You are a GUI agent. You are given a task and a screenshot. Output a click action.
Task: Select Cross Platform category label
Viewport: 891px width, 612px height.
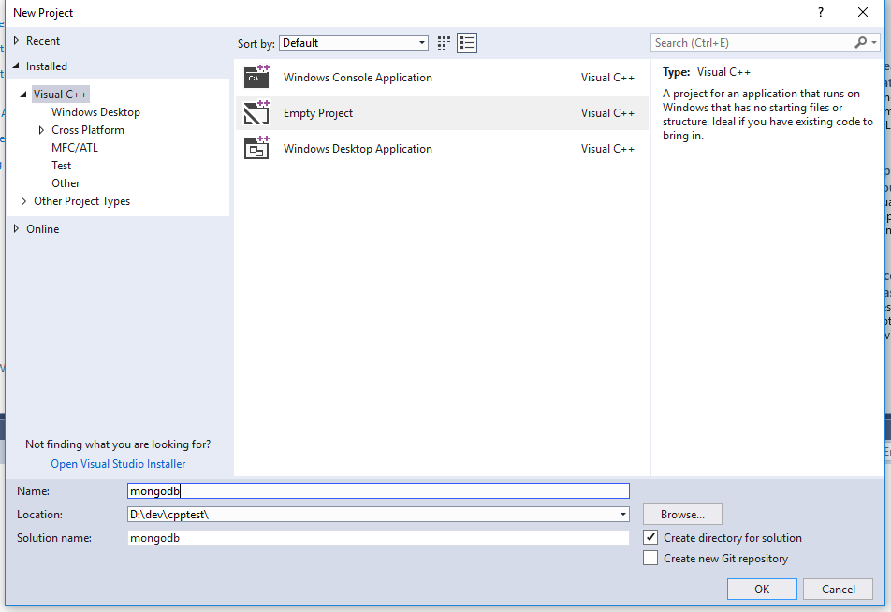(88, 130)
